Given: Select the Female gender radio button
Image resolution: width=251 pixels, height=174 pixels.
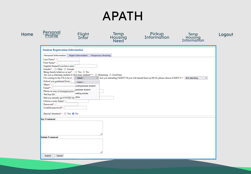Looking at the screenshot, I should pos(65,69).
